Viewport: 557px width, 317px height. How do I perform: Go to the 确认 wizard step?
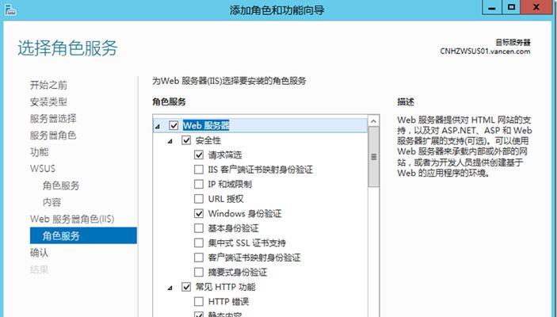tap(39, 253)
